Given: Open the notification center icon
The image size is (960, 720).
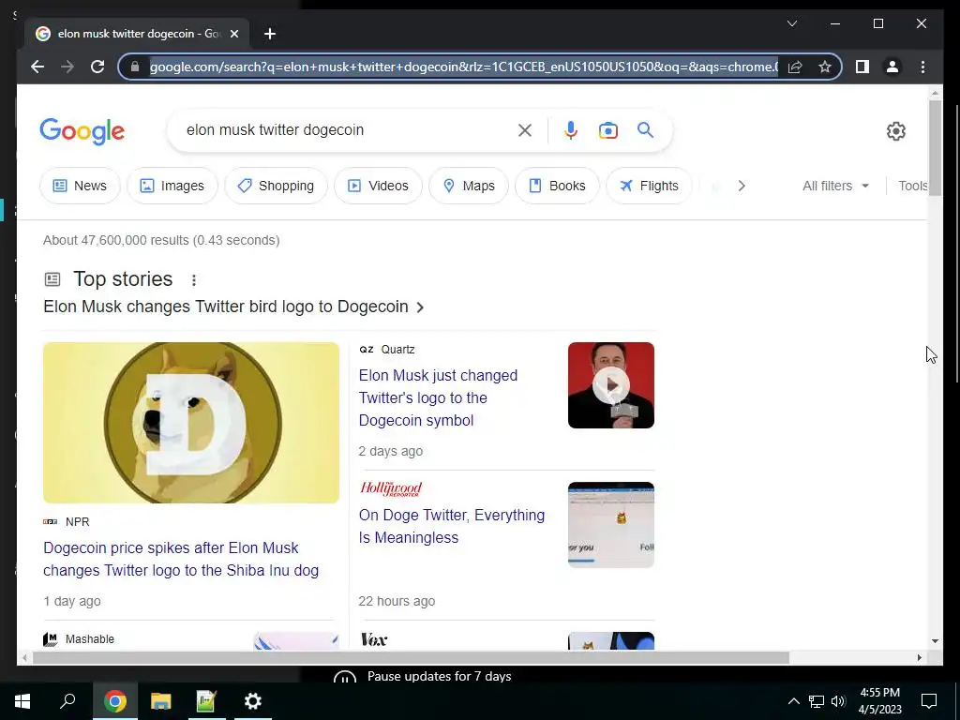Looking at the screenshot, I should (929, 701).
